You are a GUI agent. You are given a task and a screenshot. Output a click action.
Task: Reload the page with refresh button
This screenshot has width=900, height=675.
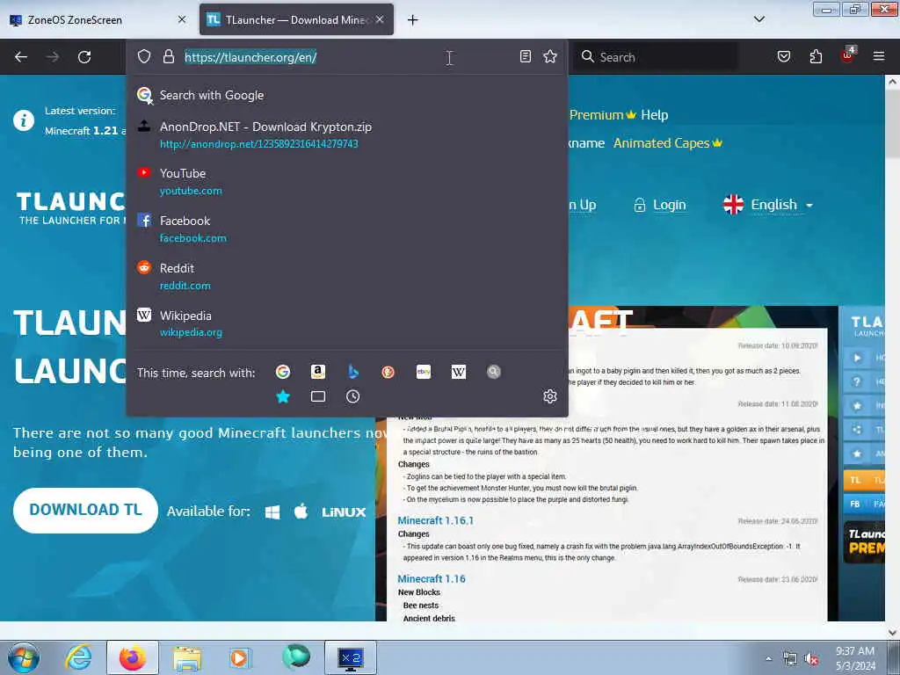pyautogui.click(x=84, y=57)
